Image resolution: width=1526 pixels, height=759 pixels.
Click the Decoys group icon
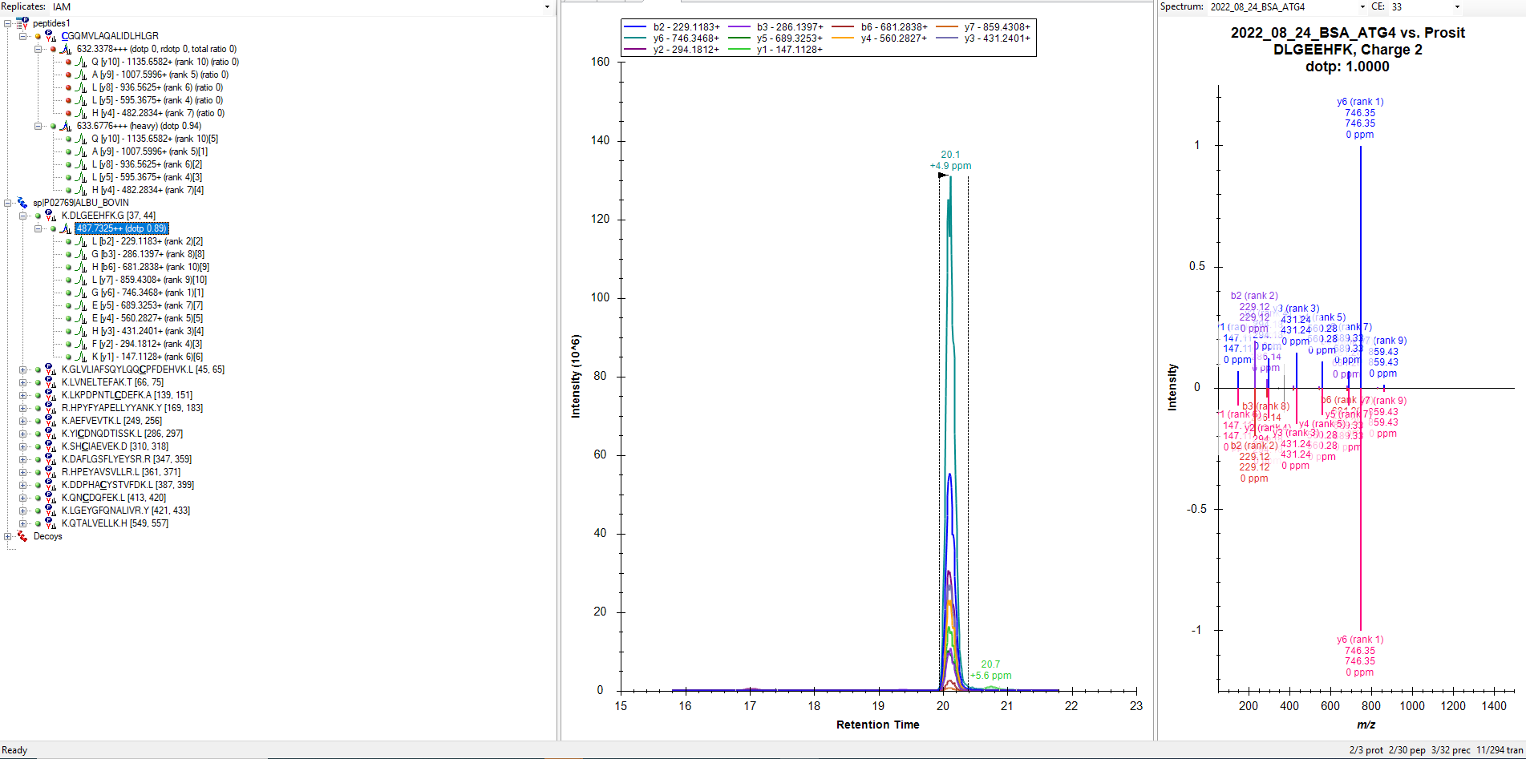(22, 536)
